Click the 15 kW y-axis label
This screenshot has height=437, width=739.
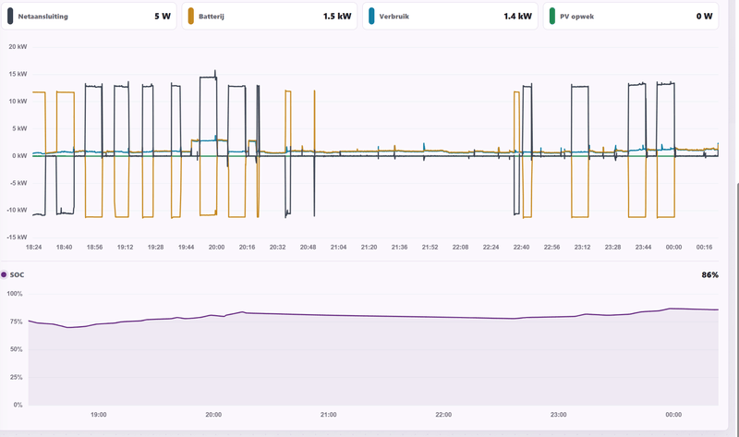point(18,74)
